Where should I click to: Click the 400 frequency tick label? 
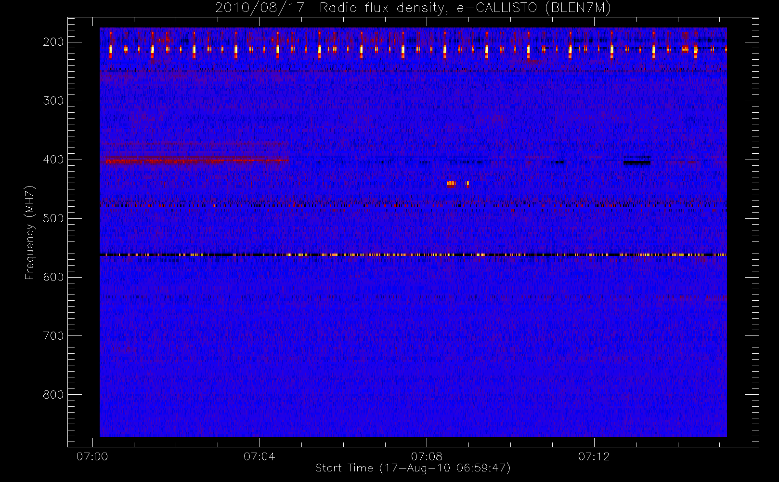pos(53,160)
